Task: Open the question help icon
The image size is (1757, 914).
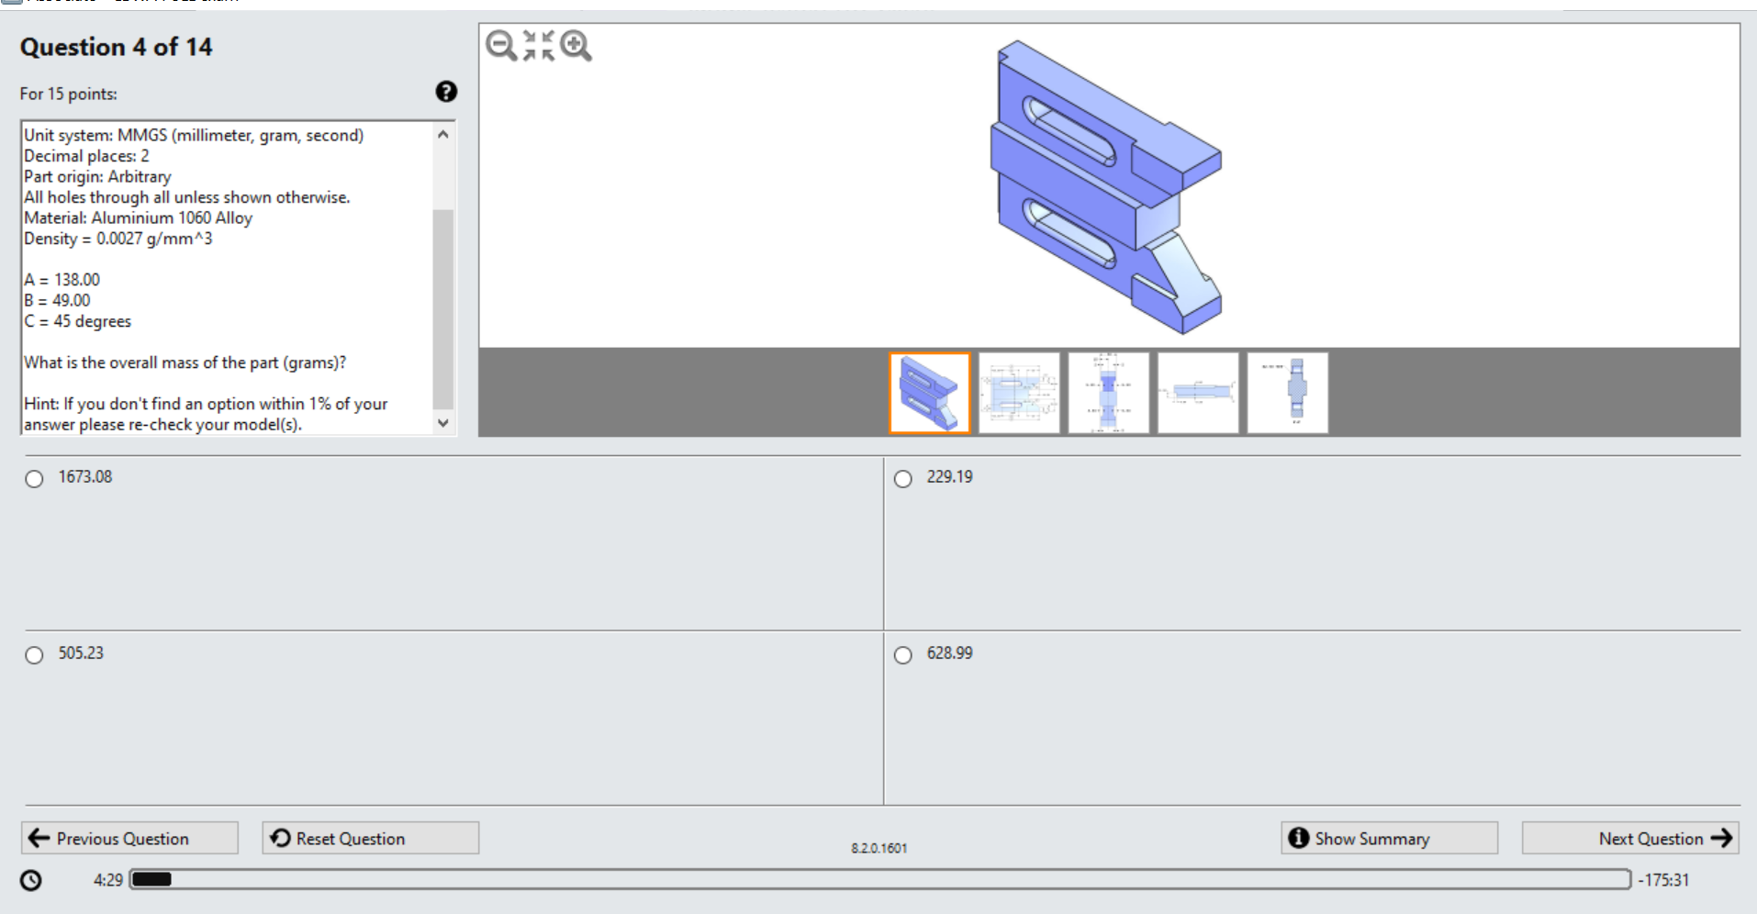Action: (x=446, y=92)
